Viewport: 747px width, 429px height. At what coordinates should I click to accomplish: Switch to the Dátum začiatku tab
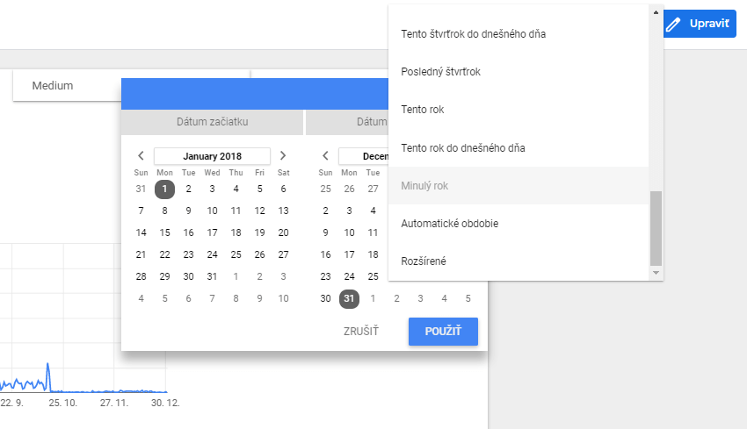[x=212, y=122]
